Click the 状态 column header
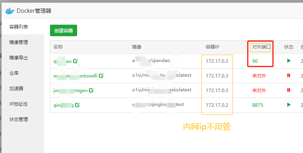This screenshot has height=153, width=303. [289, 47]
